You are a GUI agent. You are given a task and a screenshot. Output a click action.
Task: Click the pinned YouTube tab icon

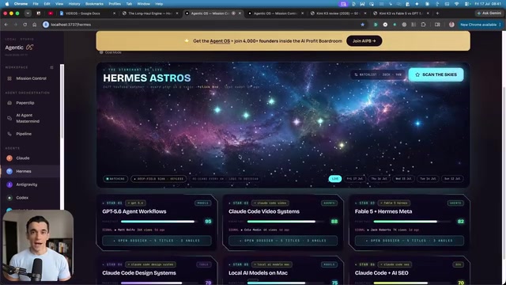pos(51,13)
